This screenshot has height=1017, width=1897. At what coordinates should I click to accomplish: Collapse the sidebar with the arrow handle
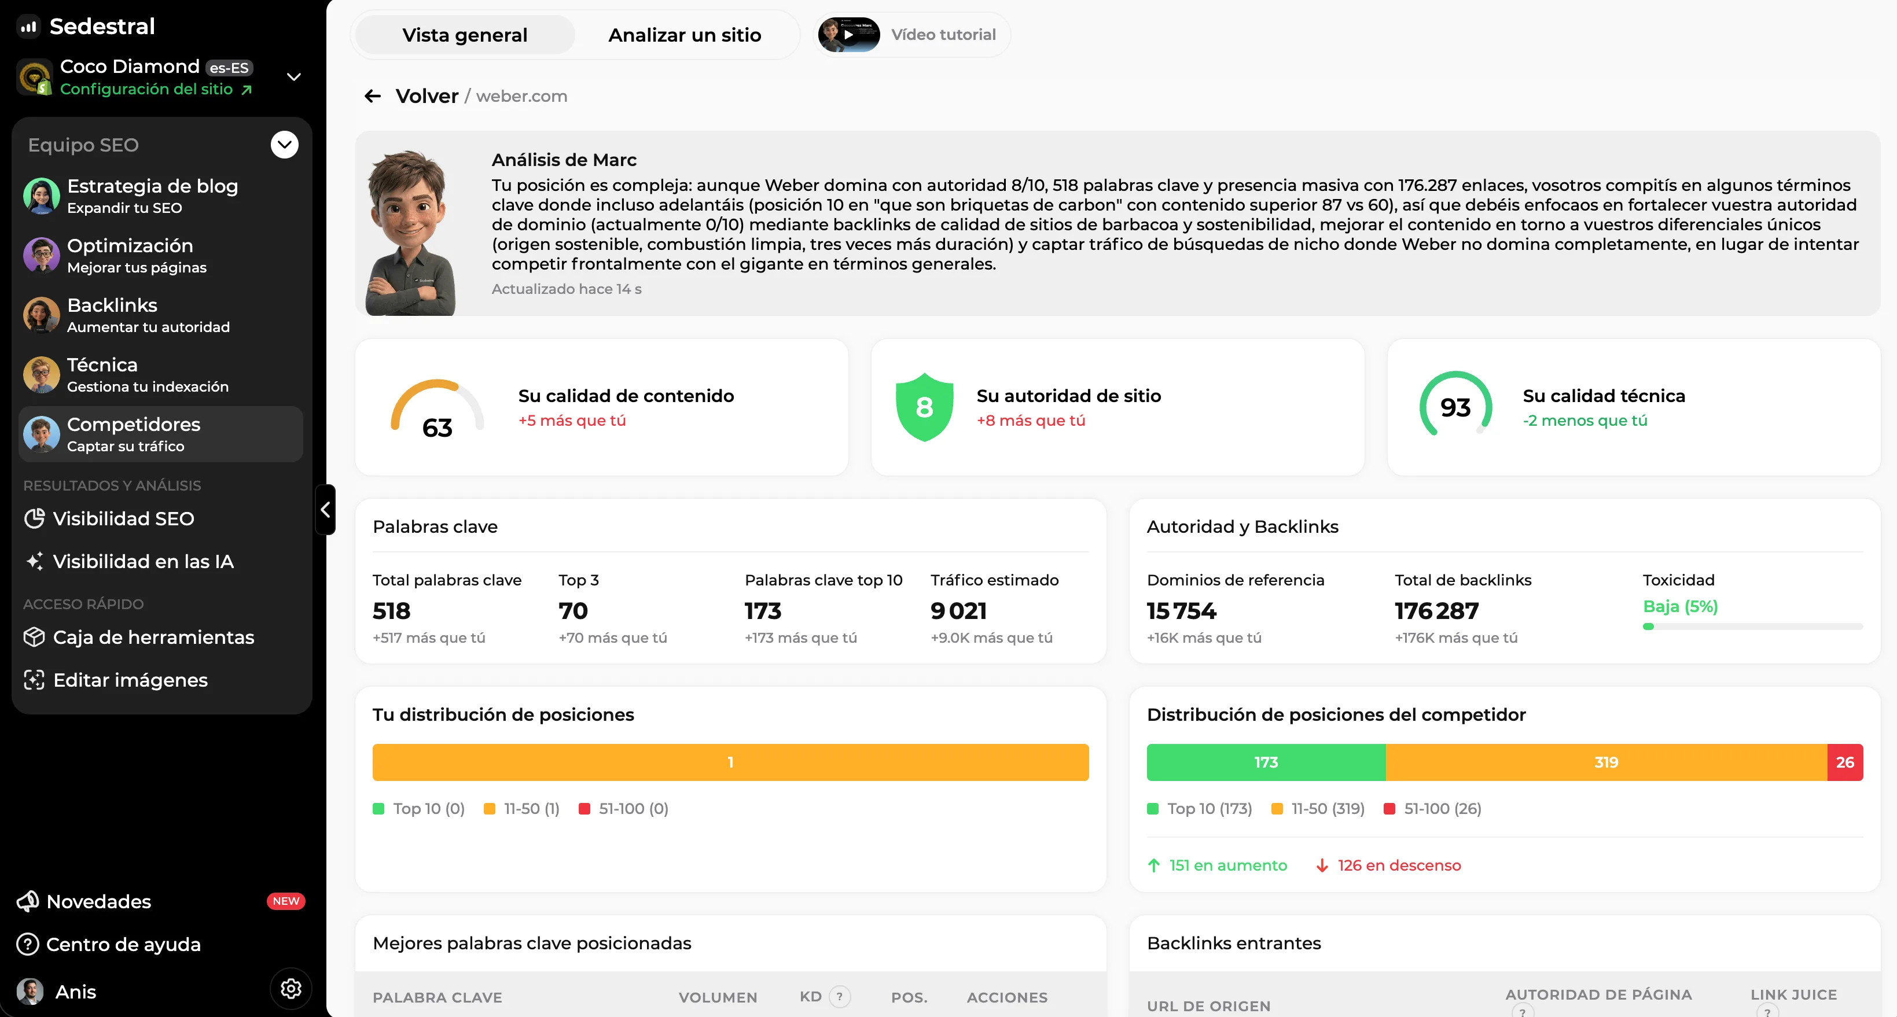tap(325, 509)
